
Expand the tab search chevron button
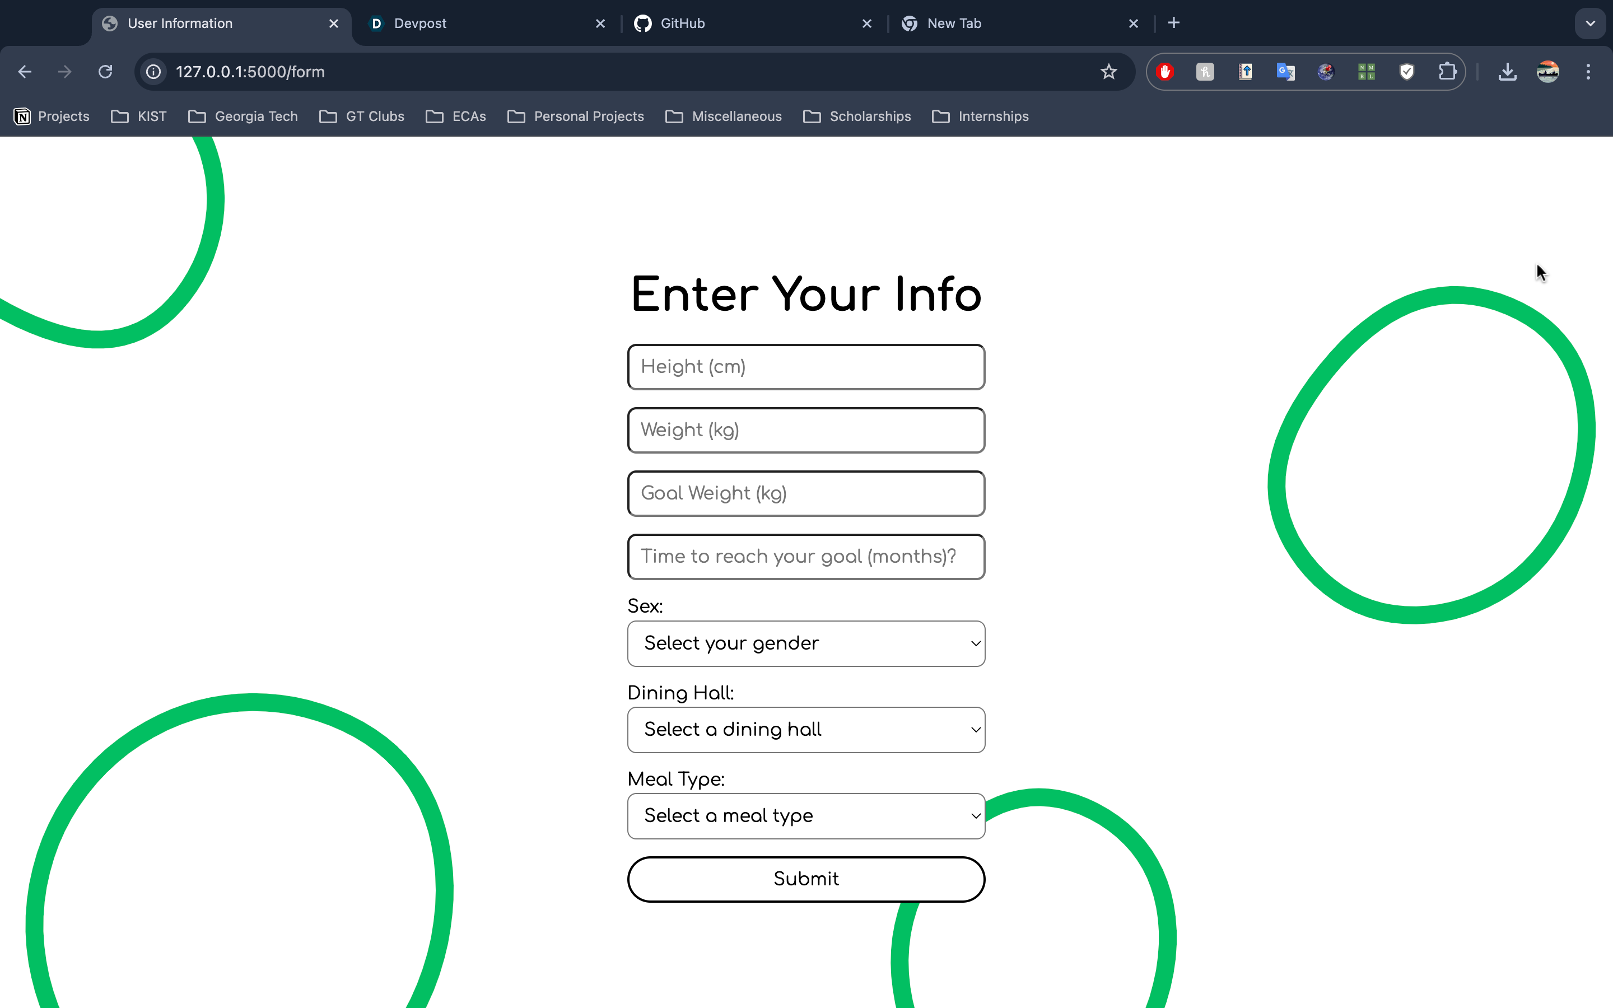point(1589,24)
